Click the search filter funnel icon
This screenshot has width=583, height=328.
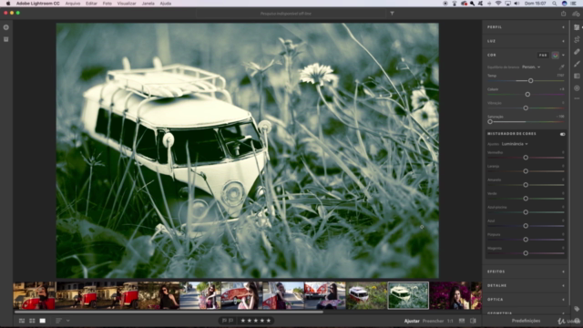coord(392,14)
